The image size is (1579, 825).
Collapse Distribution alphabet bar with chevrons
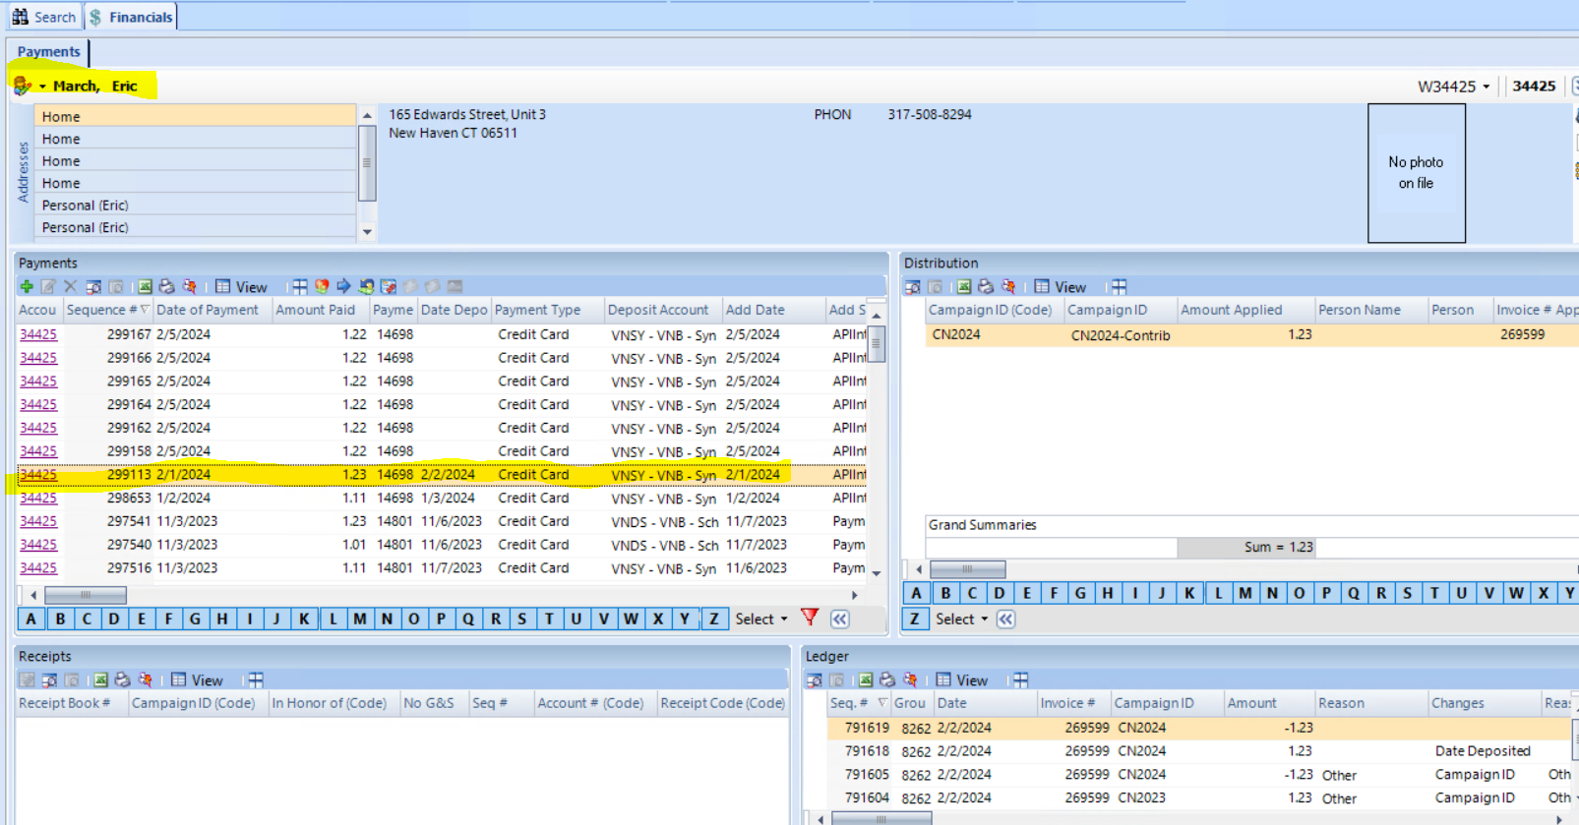1005,619
